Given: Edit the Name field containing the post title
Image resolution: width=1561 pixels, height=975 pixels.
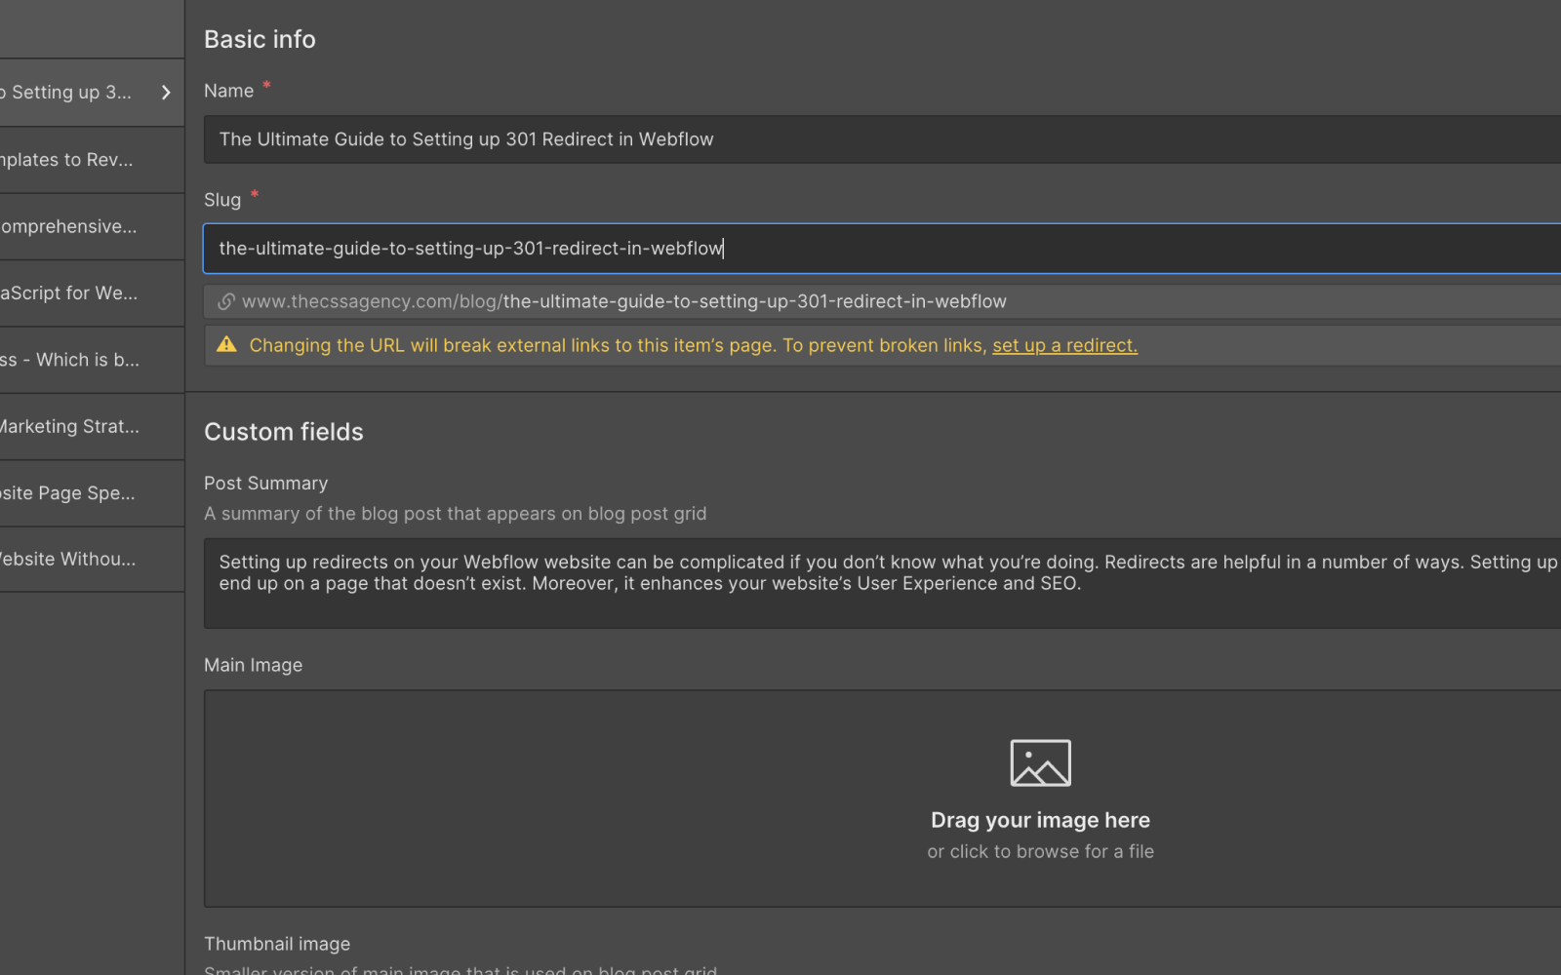Looking at the screenshot, I should tap(683, 139).
